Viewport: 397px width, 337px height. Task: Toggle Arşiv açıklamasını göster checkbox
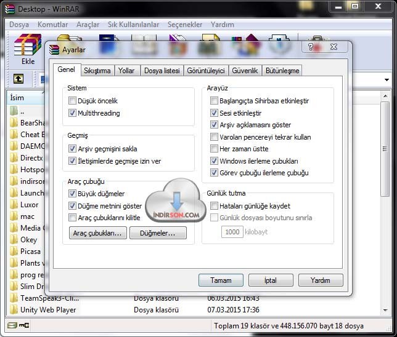point(214,125)
